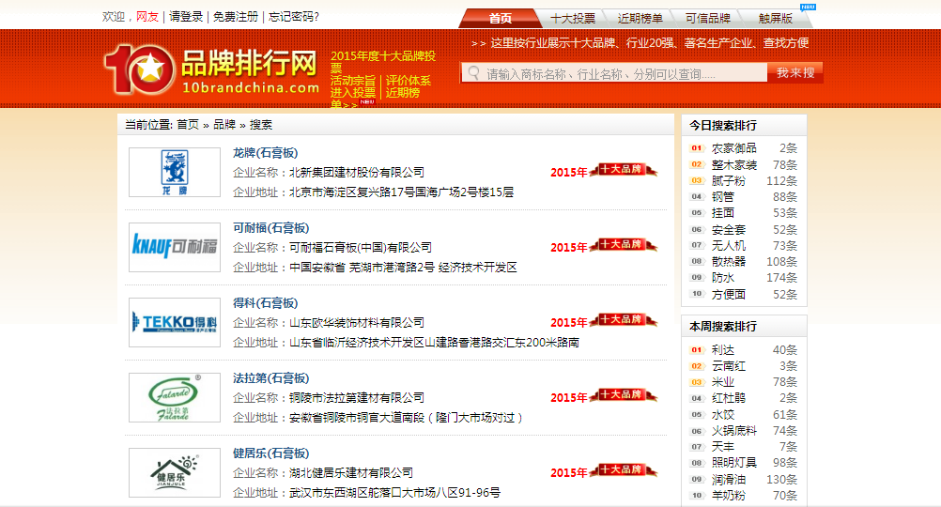Click the 我来搜 search button
941x507 pixels.
pyautogui.click(x=795, y=72)
